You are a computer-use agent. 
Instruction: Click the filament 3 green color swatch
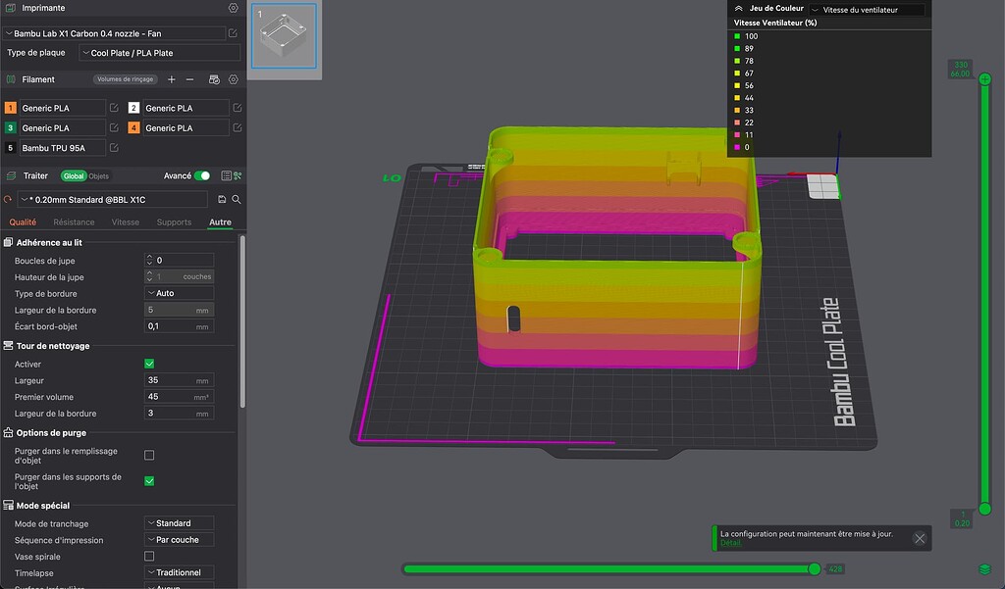(10, 127)
